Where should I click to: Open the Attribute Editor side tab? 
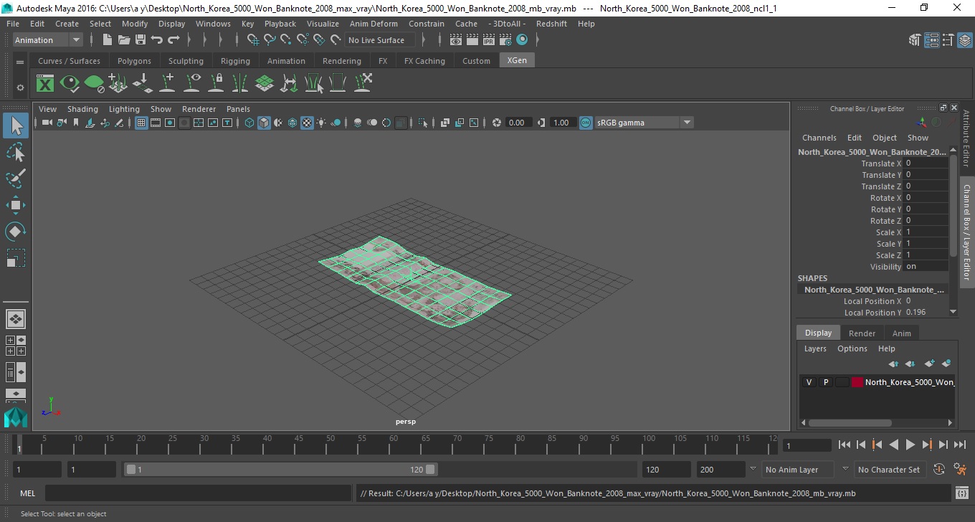tap(966, 138)
